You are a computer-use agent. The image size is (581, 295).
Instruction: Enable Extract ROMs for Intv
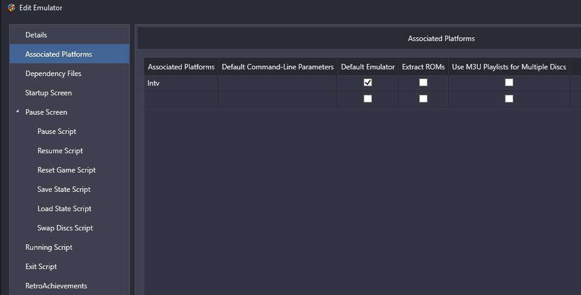coord(423,82)
